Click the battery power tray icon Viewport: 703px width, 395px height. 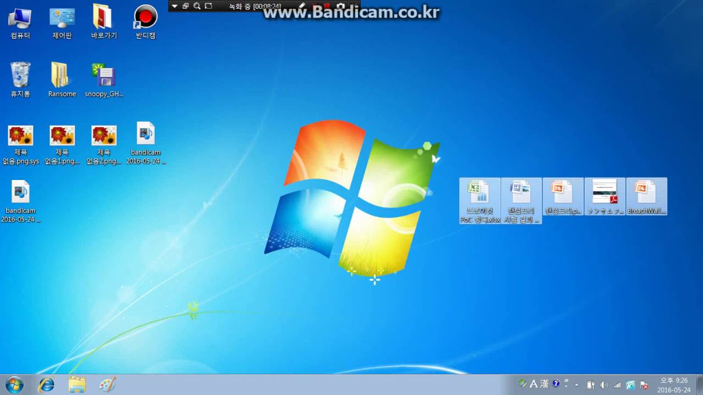pos(591,385)
